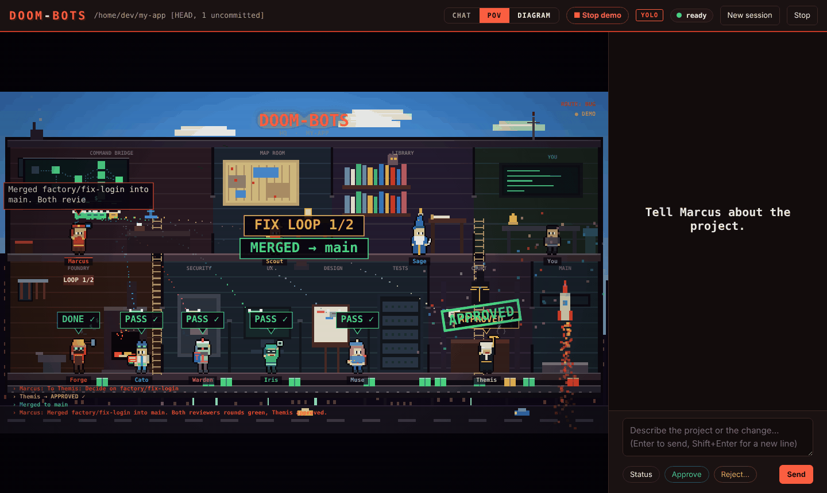The image size is (827, 493).
Task: Click the DONE badge above Forge
Action: pyautogui.click(x=78, y=319)
